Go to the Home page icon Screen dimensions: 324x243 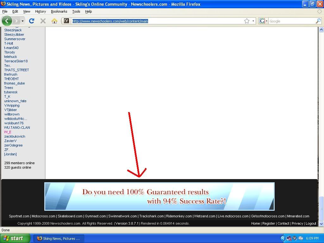click(54, 21)
